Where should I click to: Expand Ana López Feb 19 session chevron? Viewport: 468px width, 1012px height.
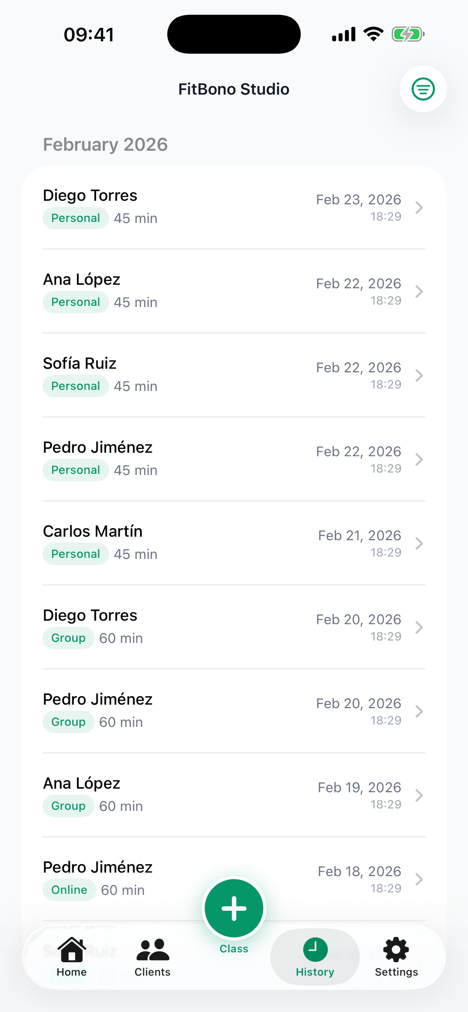click(419, 795)
